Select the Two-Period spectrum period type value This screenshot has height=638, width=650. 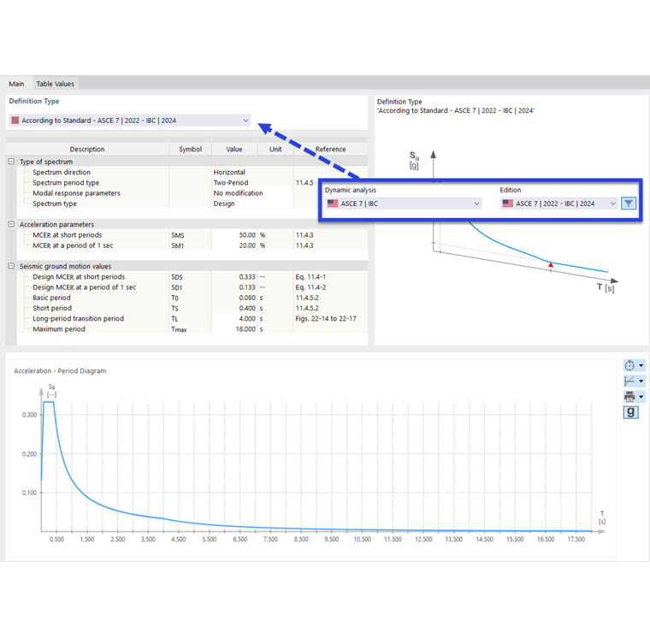point(231,182)
